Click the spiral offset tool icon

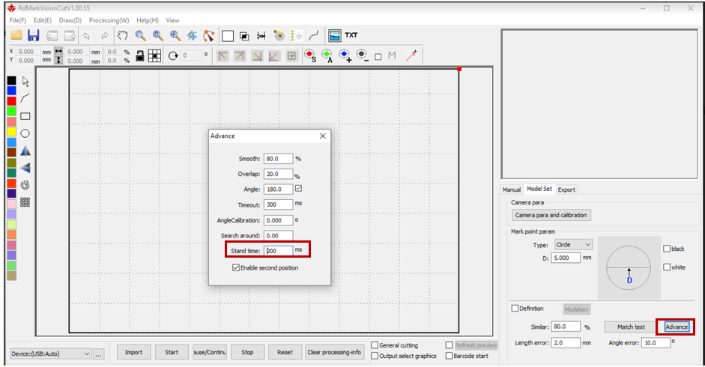coord(25,185)
